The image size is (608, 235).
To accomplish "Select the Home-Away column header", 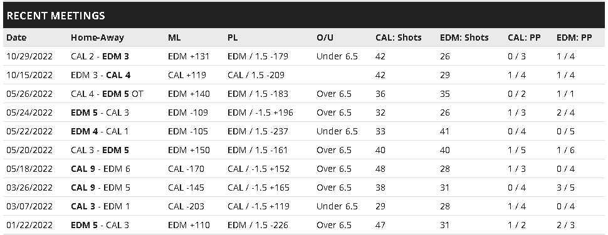I will [97, 38].
